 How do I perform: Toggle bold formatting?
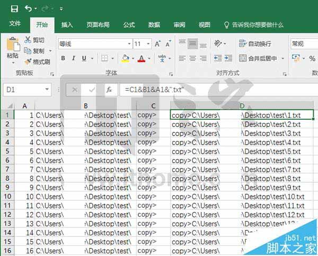pyautogui.click(x=63, y=58)
